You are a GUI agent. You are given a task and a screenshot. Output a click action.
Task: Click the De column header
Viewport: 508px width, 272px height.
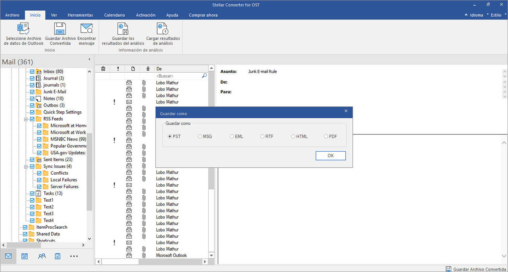(181, 69)
